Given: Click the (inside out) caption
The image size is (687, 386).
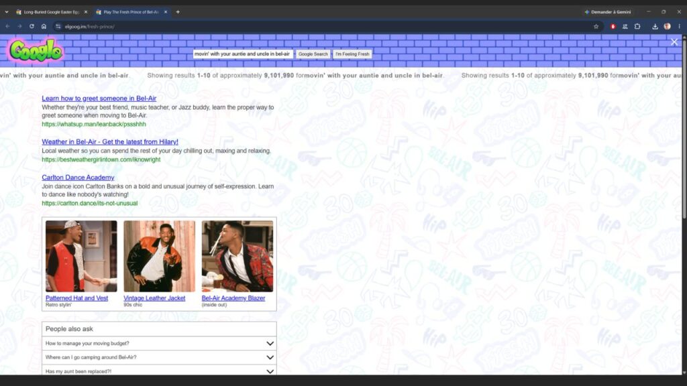Looking at the screenshot, I should tap(214, 305).
